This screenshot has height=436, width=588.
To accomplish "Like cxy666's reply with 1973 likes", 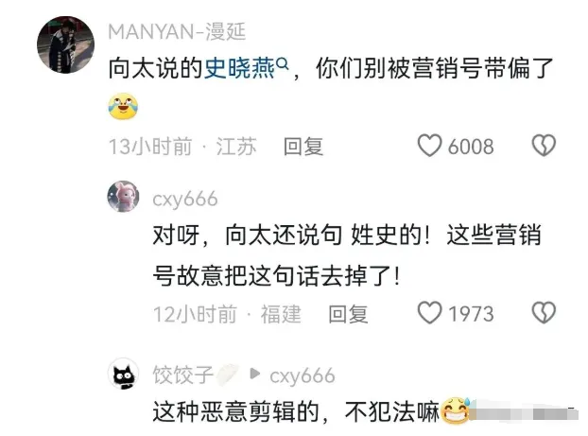I will (x=430, y=313).
